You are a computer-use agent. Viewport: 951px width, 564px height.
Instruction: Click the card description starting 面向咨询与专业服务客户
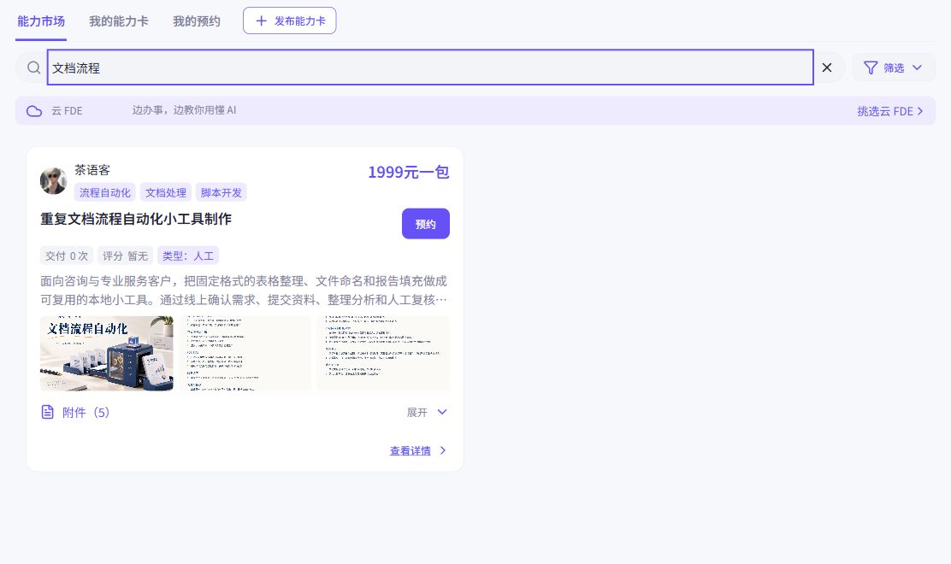point(244,291)
